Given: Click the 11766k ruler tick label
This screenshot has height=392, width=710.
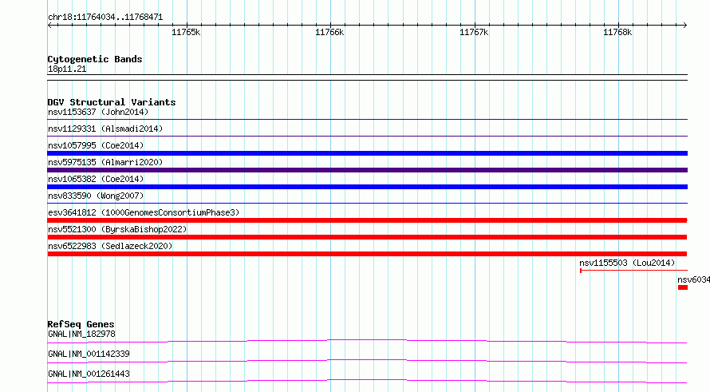Looking at the screenshot, I should [329, 32].
